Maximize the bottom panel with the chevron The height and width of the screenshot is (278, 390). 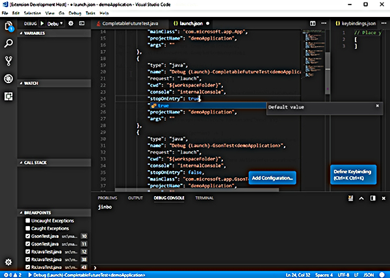(361, 198)
